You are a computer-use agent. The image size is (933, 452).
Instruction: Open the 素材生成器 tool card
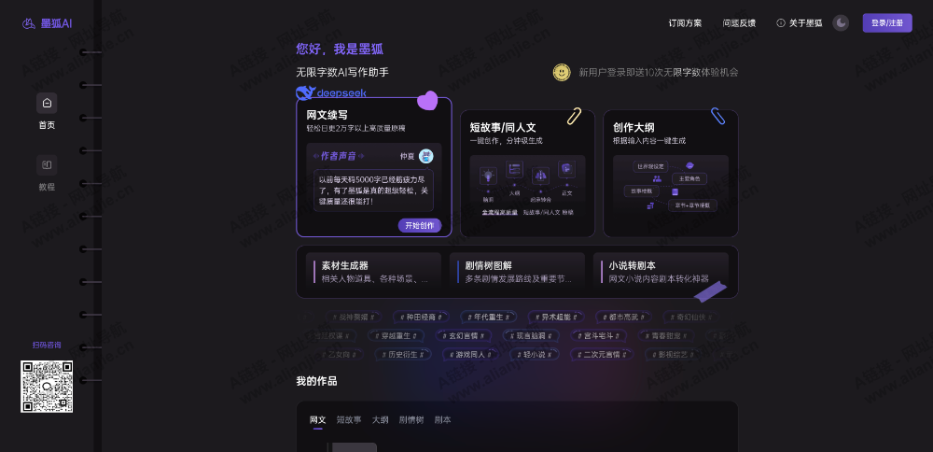pos(373,272)
